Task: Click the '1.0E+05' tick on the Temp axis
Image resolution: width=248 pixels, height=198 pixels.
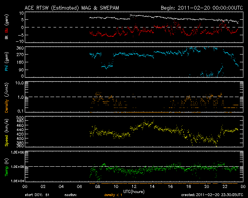Action: point(17,167)
